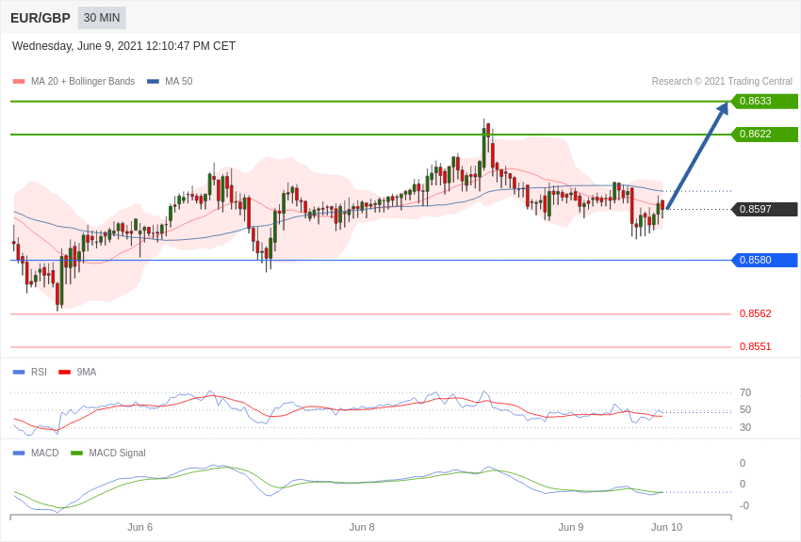Viewport: 801px width, 542px height.
Task: Click the MA 20 + Bollinger Bands legend label
Action: click(83, 82)
